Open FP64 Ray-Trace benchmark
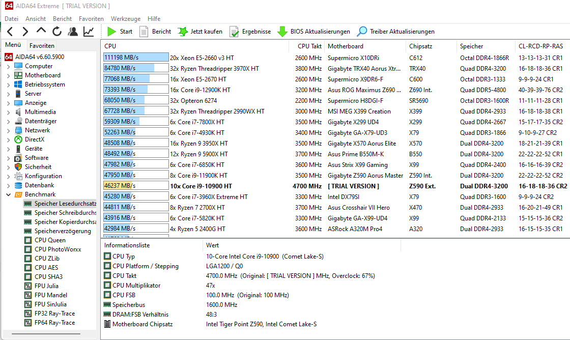Screen dimensions: 570x340 (x=49, y=323)
